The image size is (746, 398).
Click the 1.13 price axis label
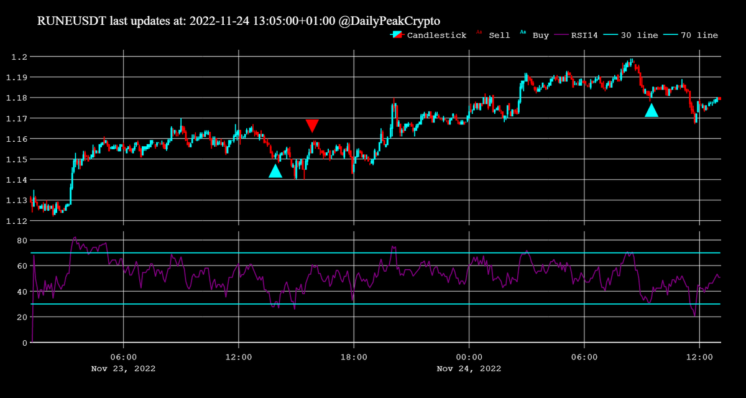[16, 200]
